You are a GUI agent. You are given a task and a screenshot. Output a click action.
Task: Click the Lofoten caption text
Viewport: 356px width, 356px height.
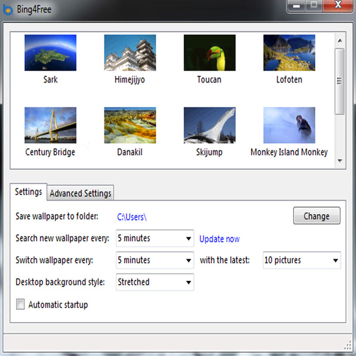coord(290,80)
